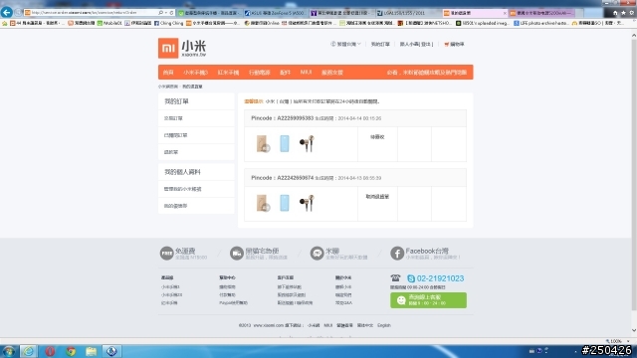Switch to the last pink 5200mAh tab
The height and width of the screenshot is (358, 637).
[x=541, y=13]
